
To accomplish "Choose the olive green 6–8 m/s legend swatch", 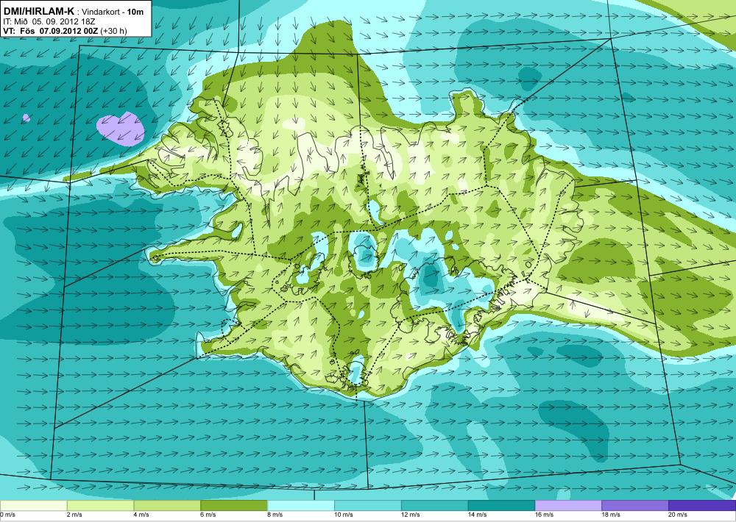I will 234,506.
